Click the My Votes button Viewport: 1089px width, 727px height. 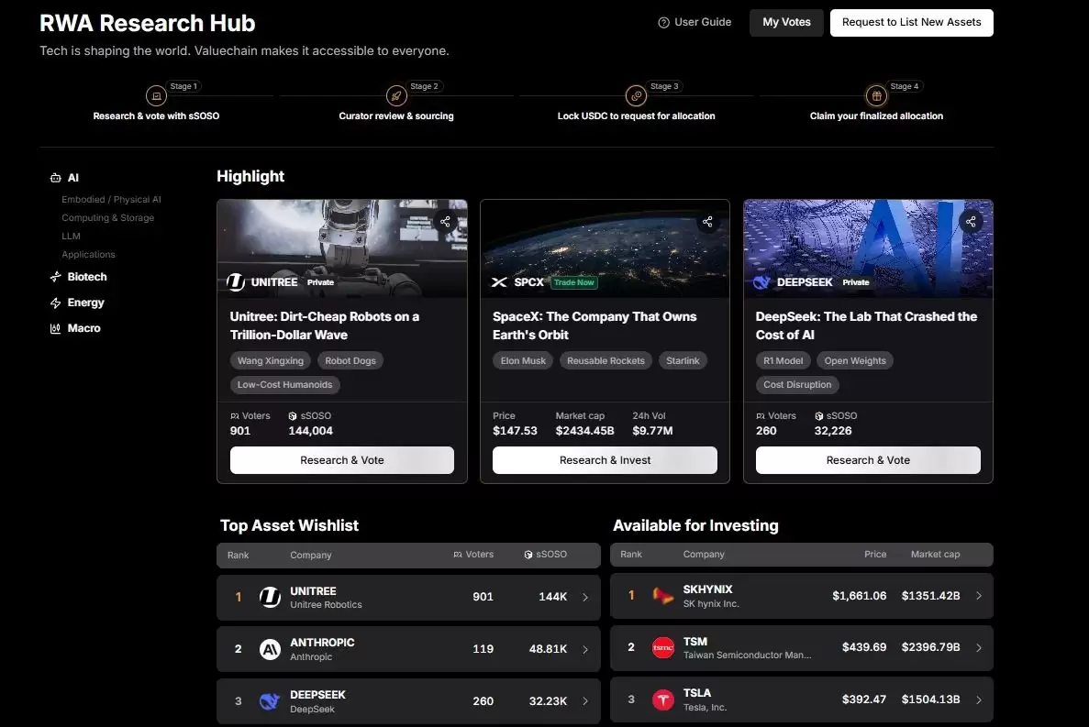[786, 22]
